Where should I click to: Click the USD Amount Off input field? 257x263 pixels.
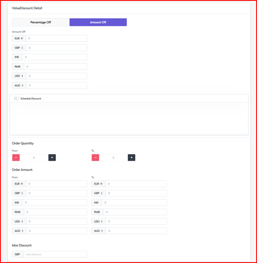pyautogui.click(x=56, y=76)
